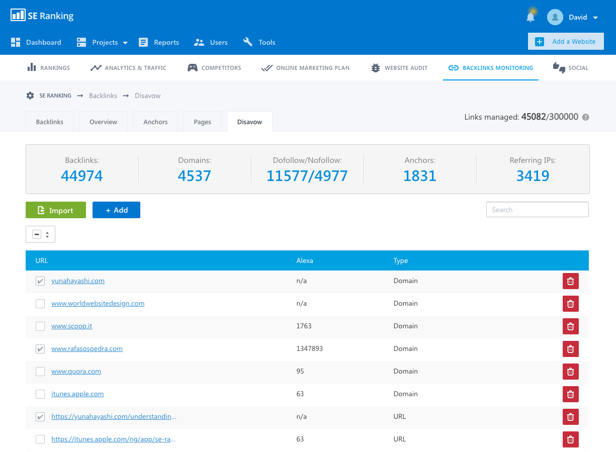The height and width of the screenshot is (452, 616).
Task: Open the Anchors tab
Action: tap(155, 122)
